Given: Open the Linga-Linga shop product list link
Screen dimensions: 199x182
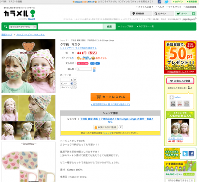Looking at the screenshot, I should [x=117, y=120].
